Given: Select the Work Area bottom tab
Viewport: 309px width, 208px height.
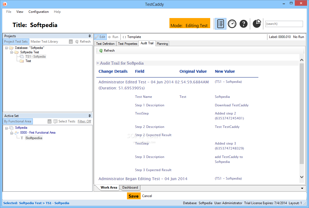Looking at the screenshot, I should coord(109,188).
